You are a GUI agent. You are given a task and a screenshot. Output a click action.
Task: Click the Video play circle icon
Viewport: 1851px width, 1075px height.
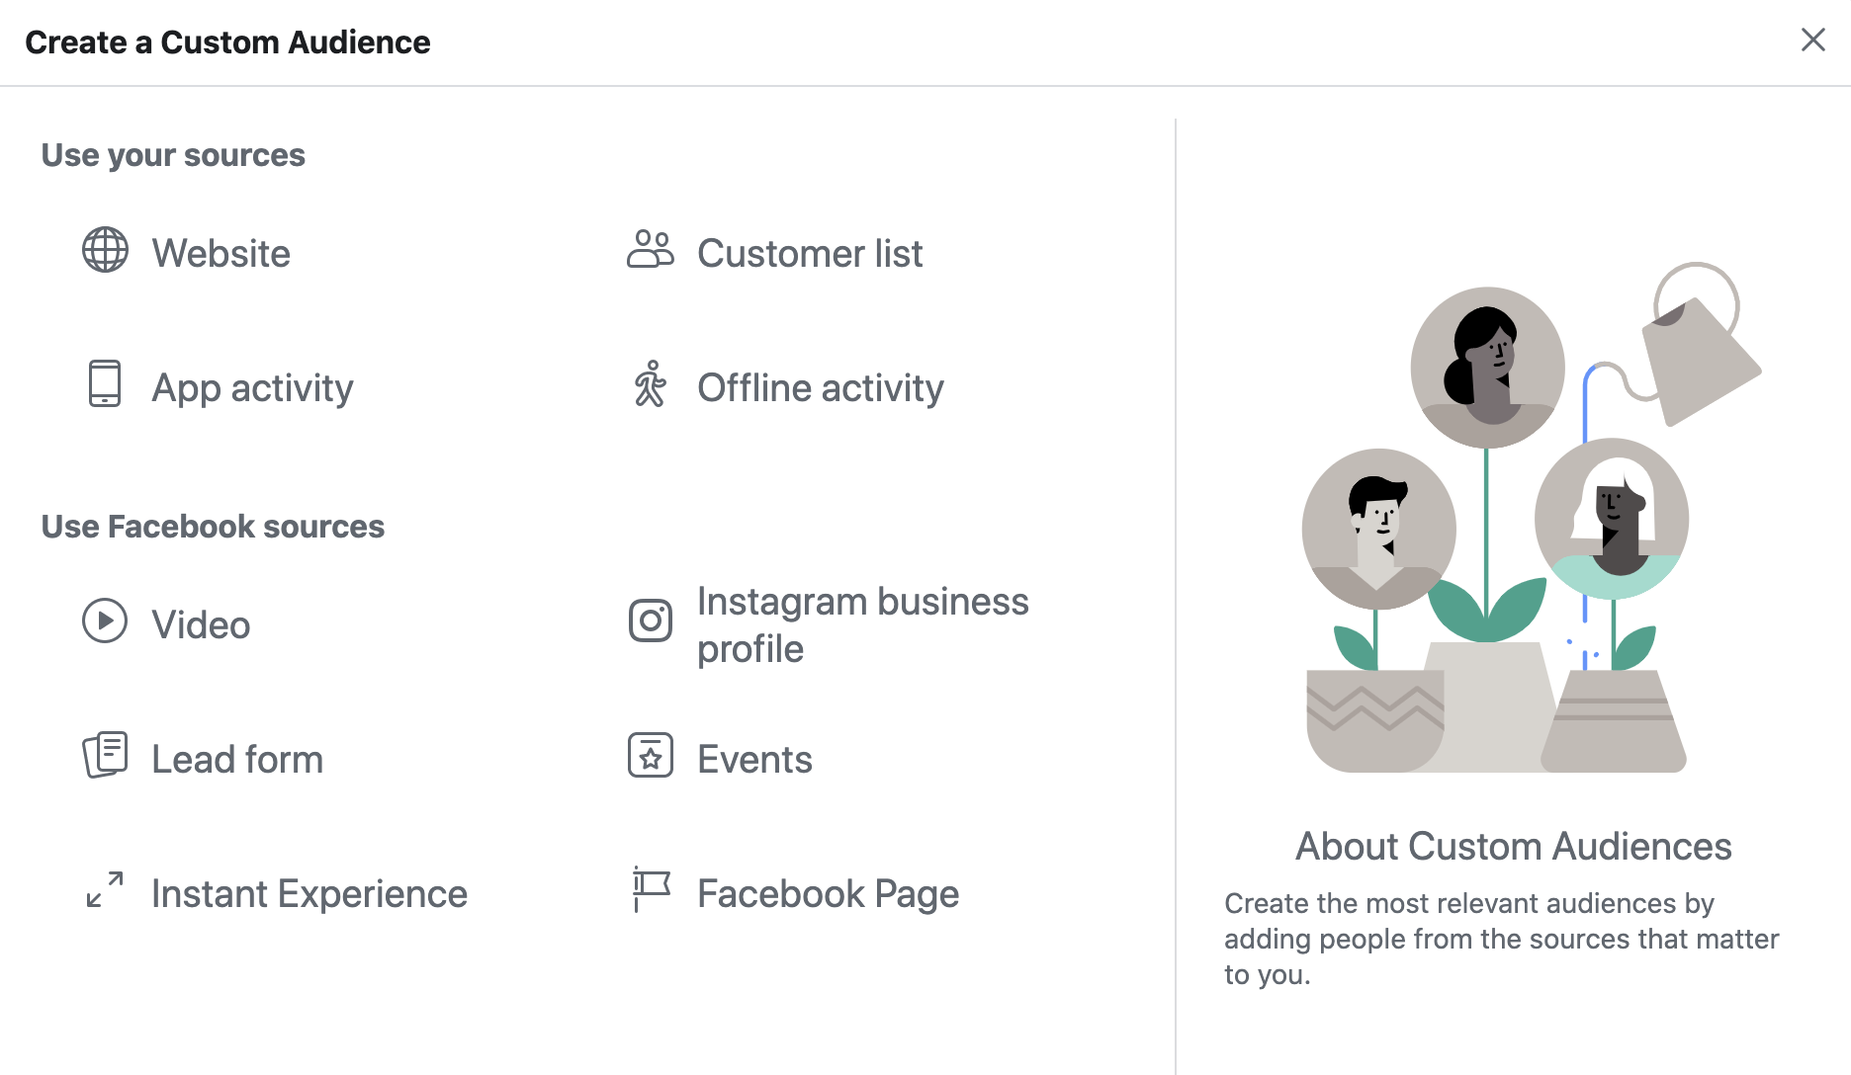[105, 620]
